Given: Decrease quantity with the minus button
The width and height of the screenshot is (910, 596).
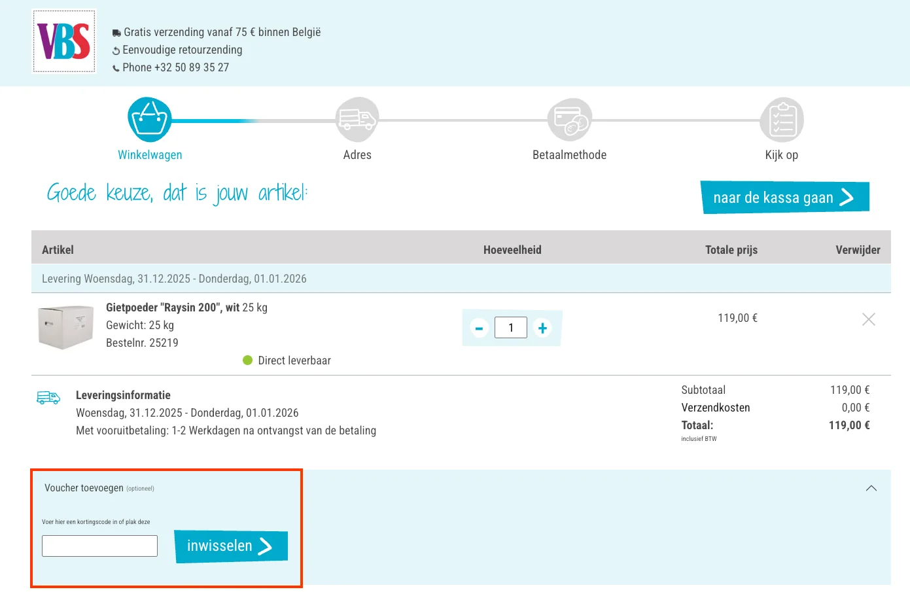Looking at the screenshot, I should (x=479, y=328).
